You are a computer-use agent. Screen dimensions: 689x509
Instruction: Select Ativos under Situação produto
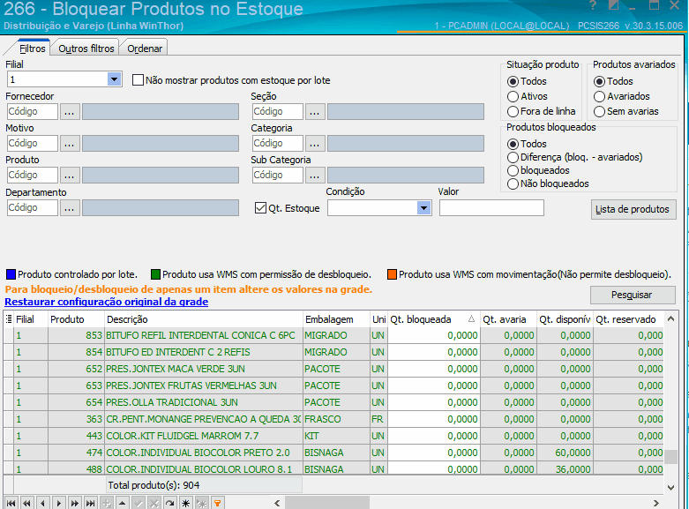coord(513,96)
